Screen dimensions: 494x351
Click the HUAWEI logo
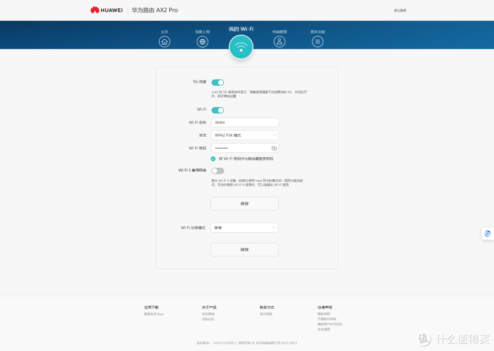tap(107, 10)
